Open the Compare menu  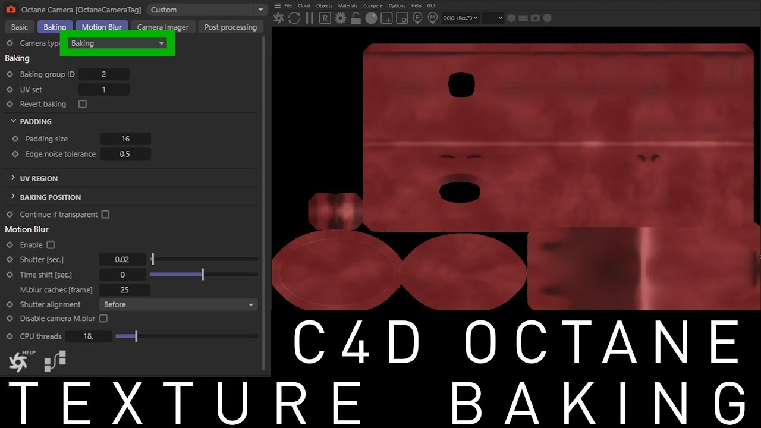373,5
